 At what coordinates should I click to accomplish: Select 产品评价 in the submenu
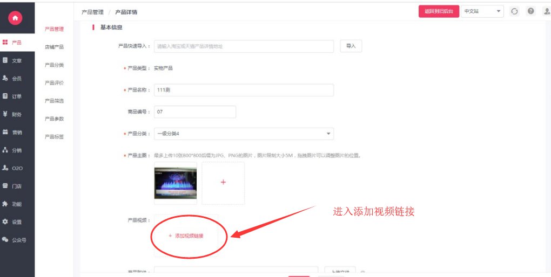pos(54,83)
